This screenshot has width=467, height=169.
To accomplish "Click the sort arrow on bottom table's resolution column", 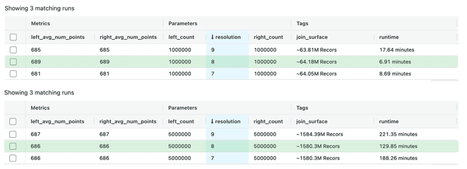I will [212, 121].
